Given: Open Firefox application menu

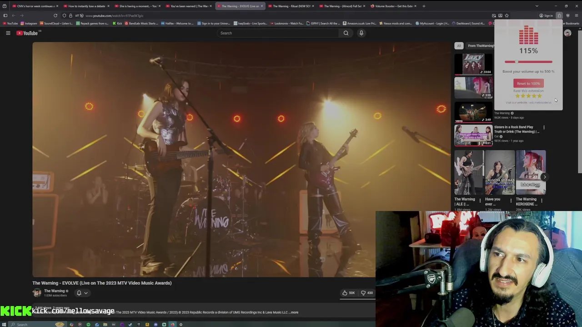Looking at the screenshot, I should 577,15.
